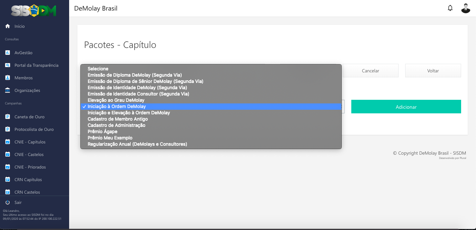Image resolution: width=476 pixels, height=230 pixels.
Task: Click the Cancelar button
Action: click(370, 71)
